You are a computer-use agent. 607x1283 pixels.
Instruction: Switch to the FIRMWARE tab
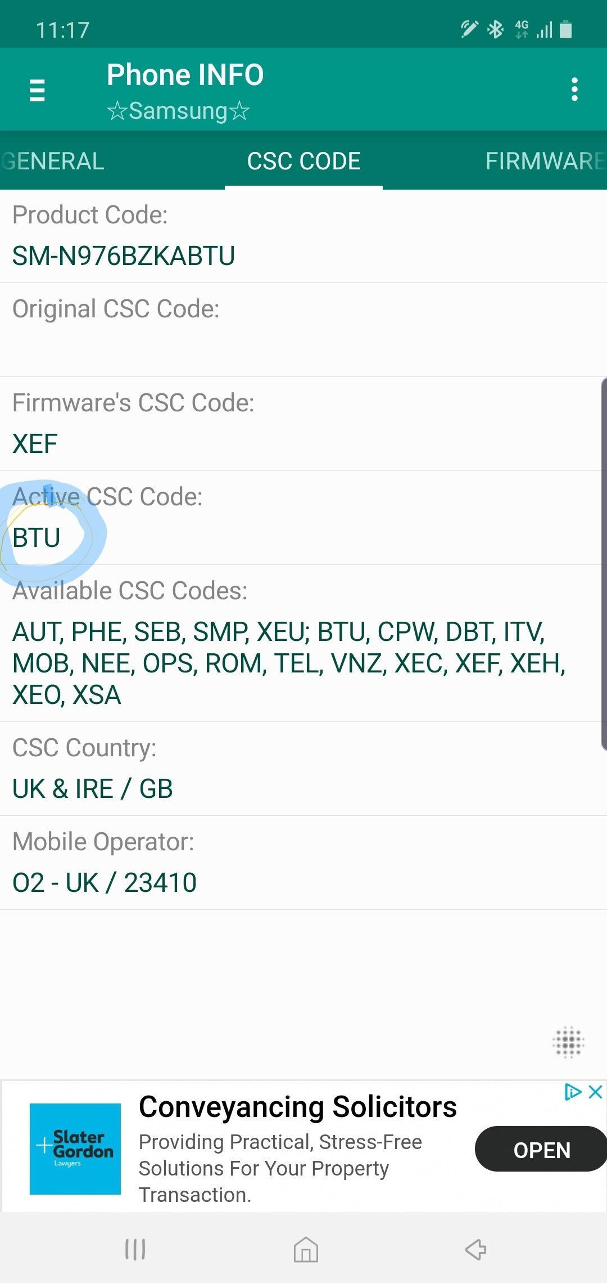544,162
